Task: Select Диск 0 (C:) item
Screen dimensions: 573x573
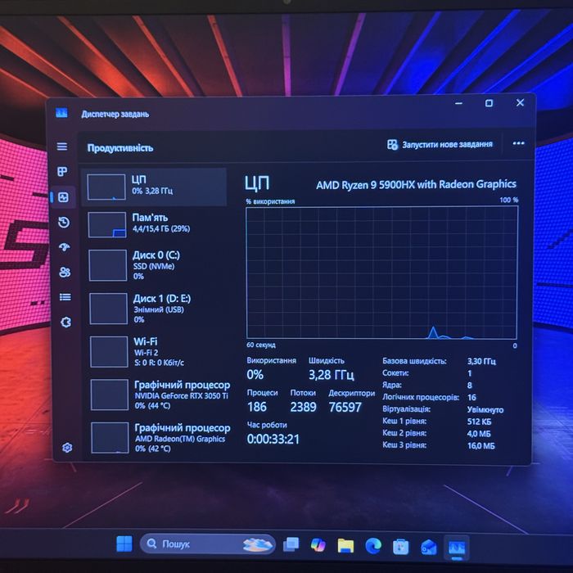Action: coord(156,266)
